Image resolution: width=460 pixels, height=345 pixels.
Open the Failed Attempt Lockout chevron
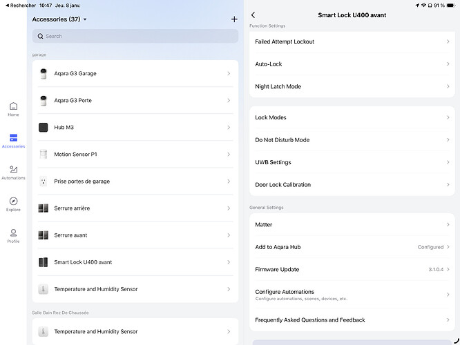(x=448, y=42)
